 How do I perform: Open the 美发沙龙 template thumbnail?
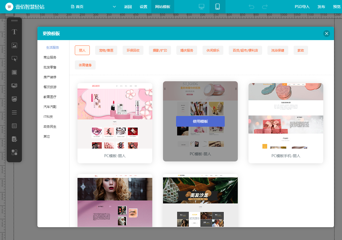coord(200,200)
